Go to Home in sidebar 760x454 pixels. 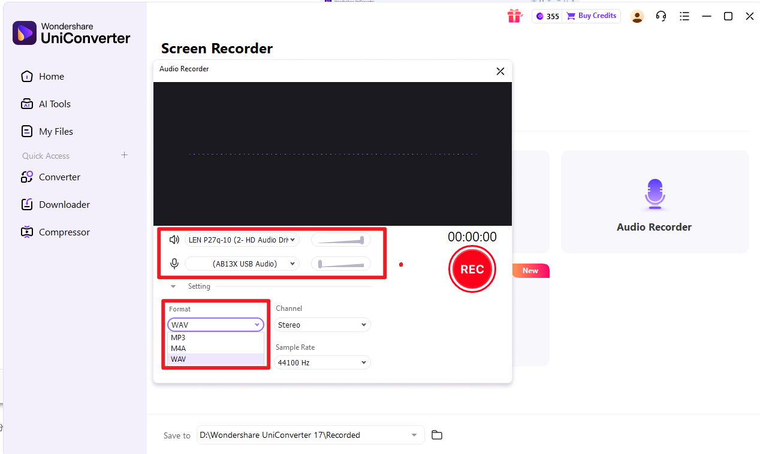(50, 76)
